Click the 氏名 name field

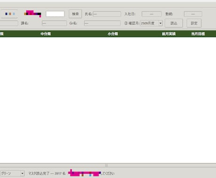[x=107, y=14]
